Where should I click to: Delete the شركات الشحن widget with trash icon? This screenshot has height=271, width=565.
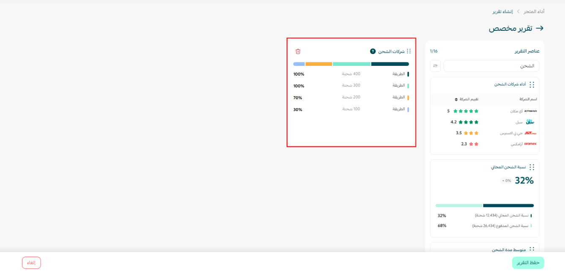tap(298, 51)
